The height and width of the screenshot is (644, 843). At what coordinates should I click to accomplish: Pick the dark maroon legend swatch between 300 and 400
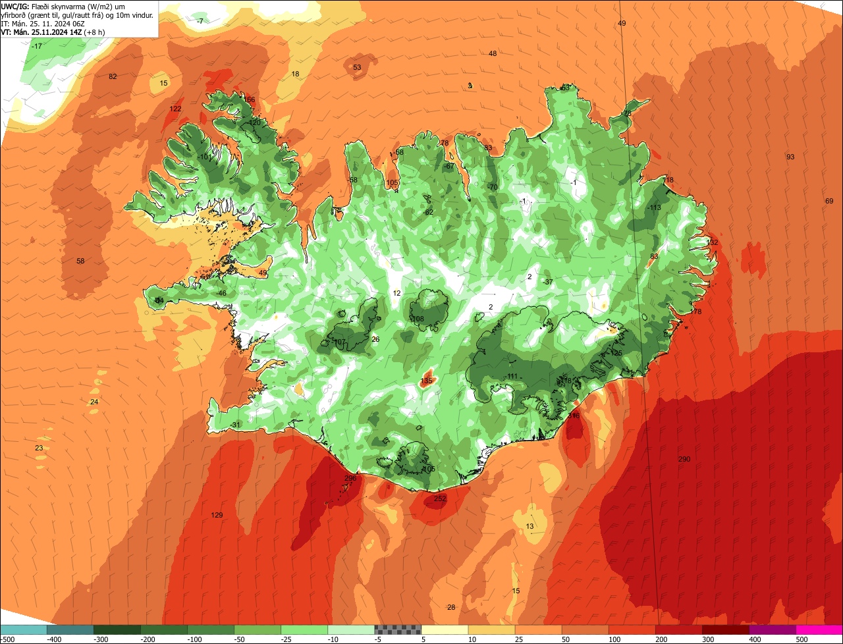(x=725, y=629)
